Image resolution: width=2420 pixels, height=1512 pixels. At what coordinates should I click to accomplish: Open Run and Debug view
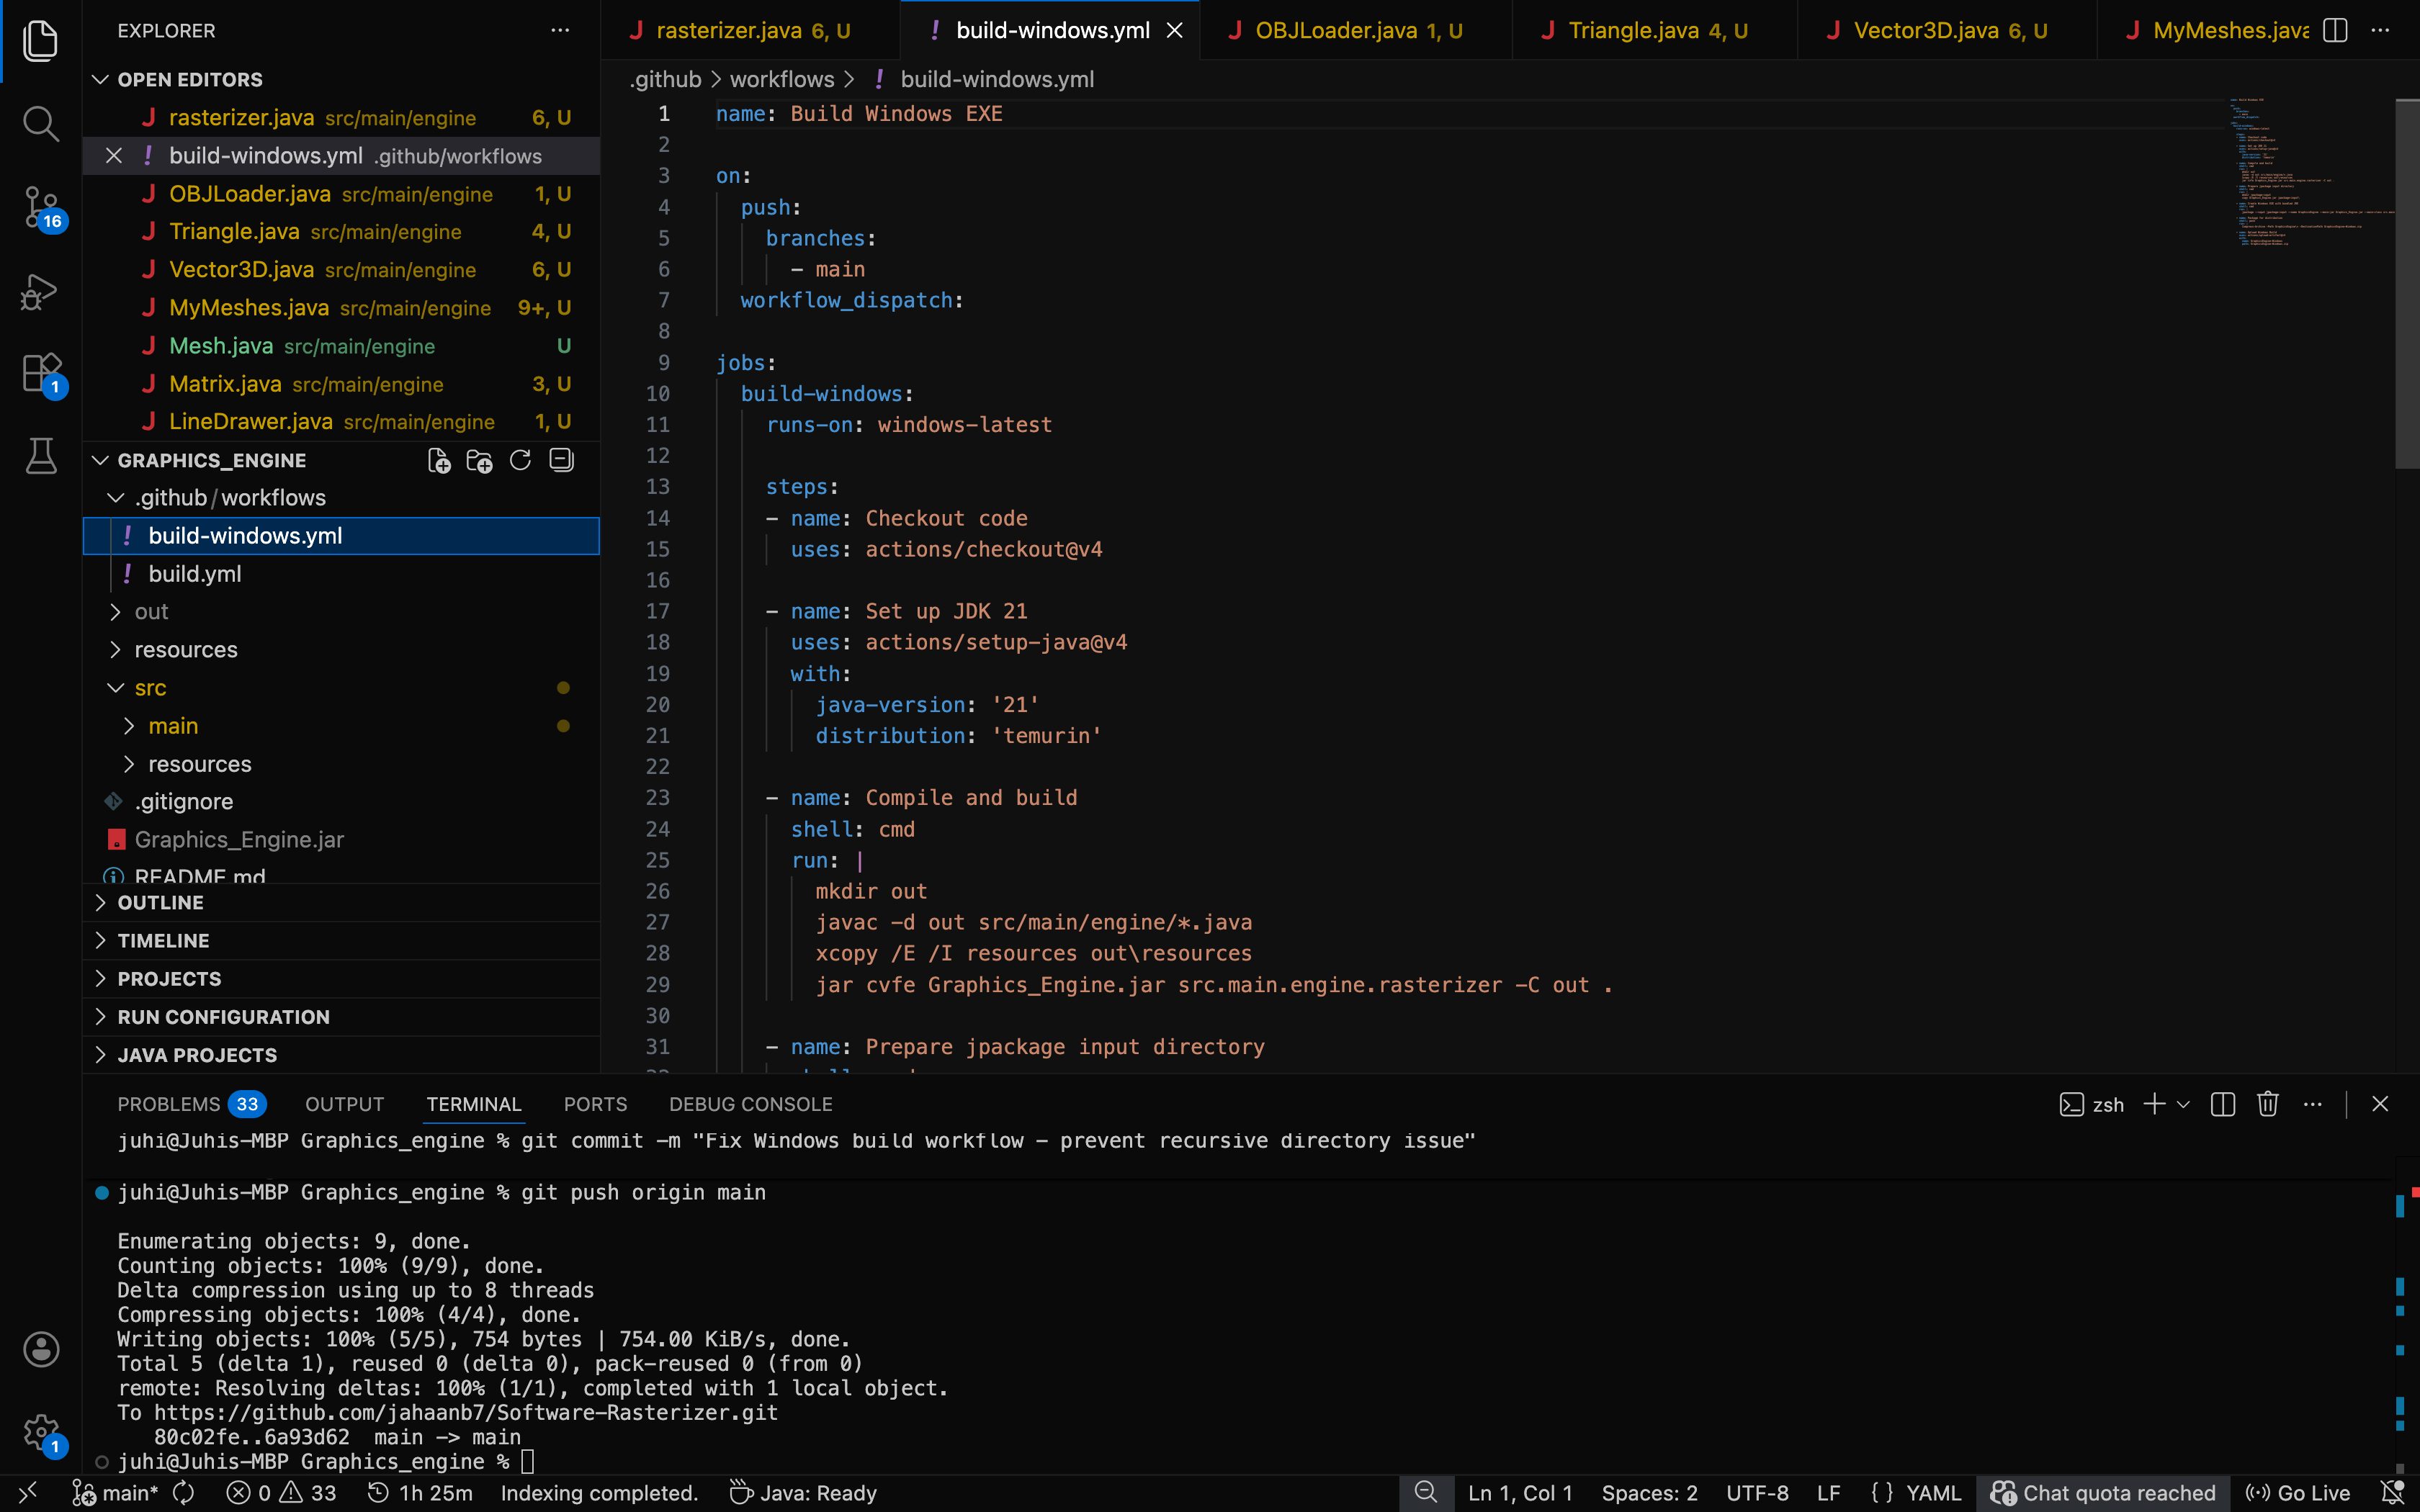click(x=40, y=292)
